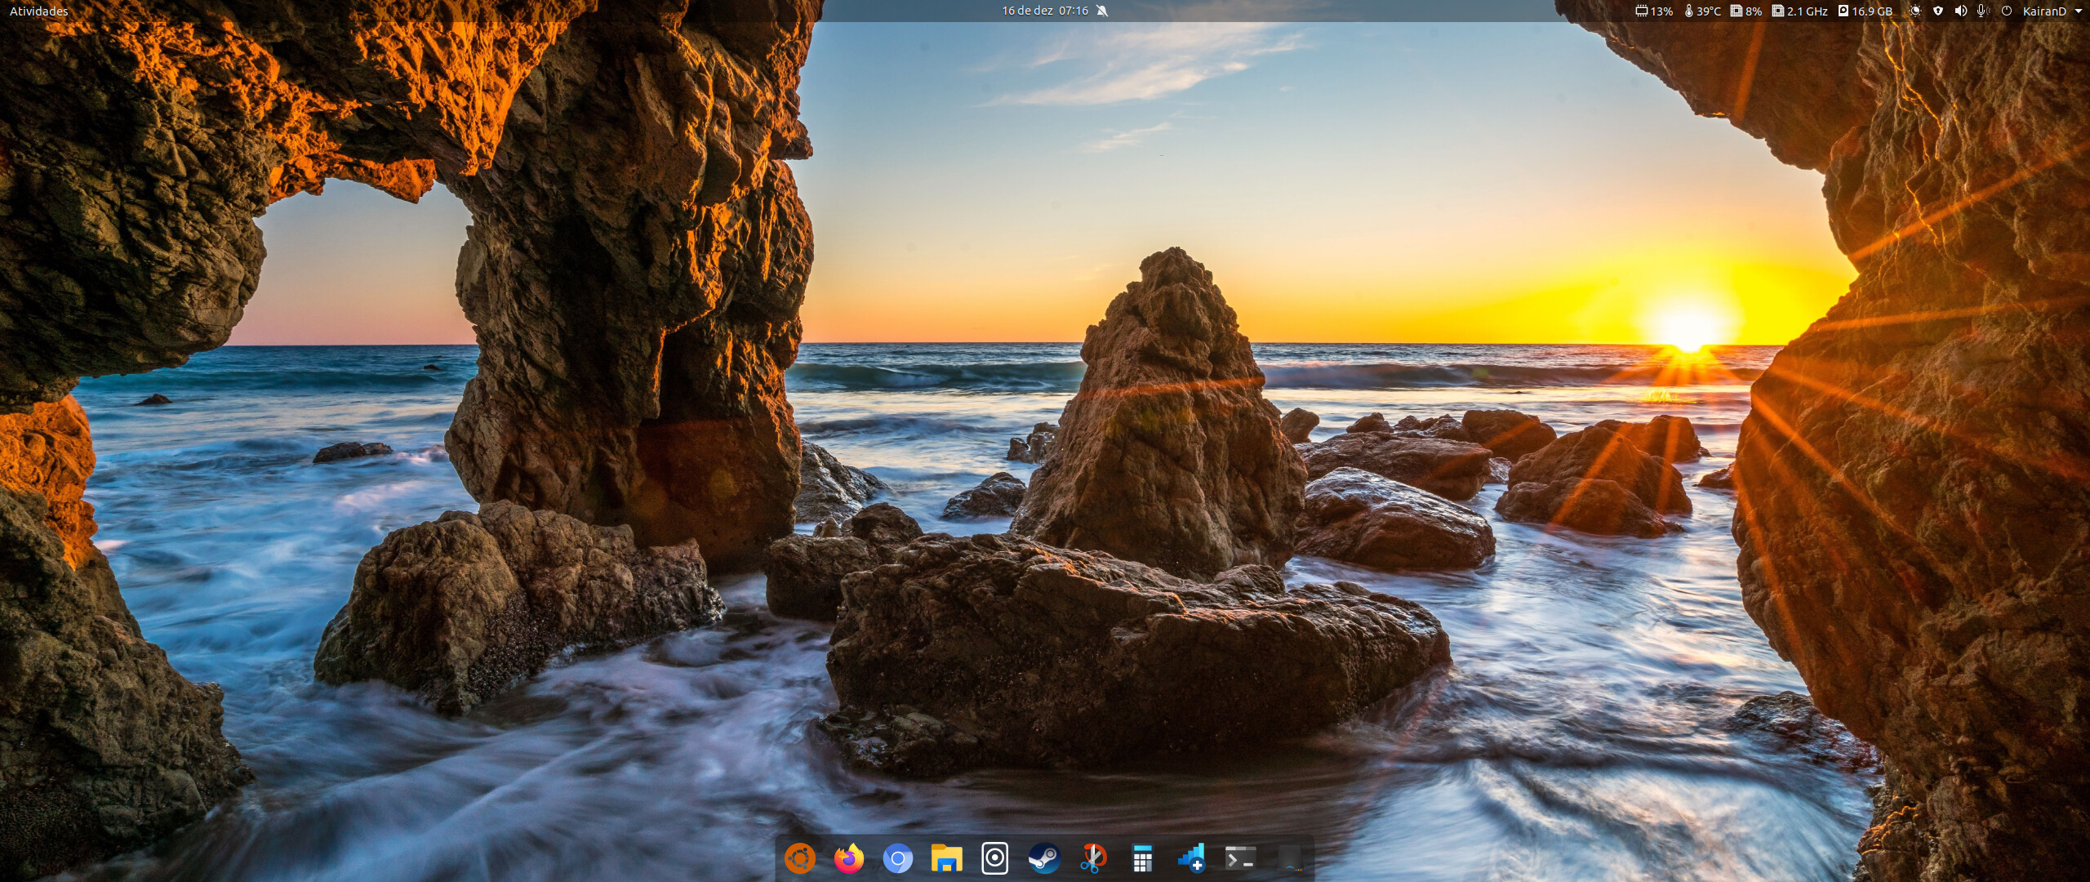Open the clock and calendar dropdown
Viewport: 2090px width, 882px height.
1045,11
